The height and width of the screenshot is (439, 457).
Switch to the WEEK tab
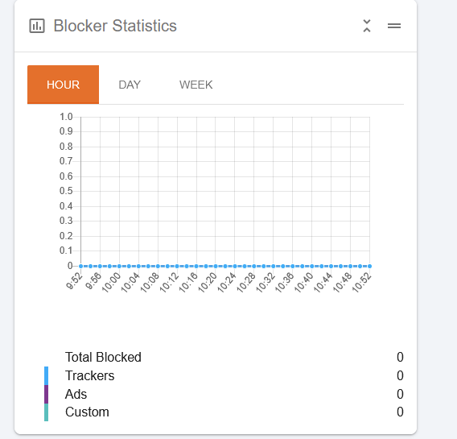[196, 85]
